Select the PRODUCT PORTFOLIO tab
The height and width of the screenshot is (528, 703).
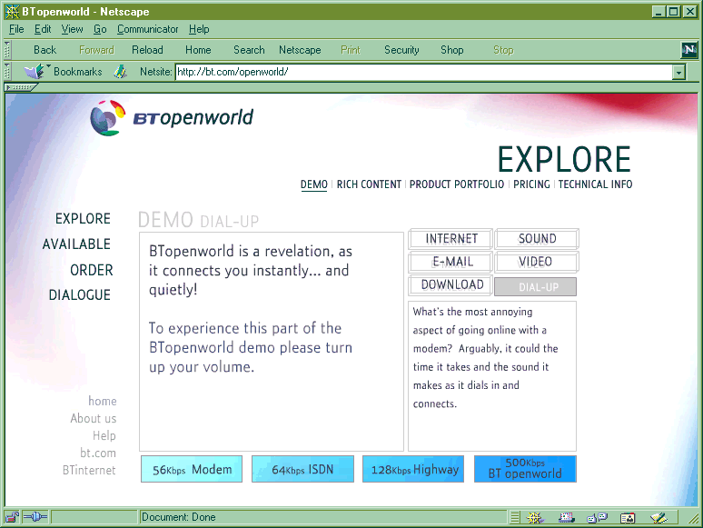(x=457, y=184)
